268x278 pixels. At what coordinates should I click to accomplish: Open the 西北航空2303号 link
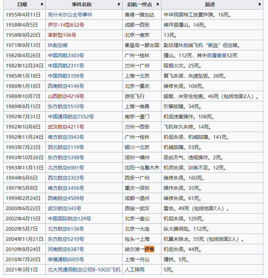pyautogui.click(x=66, y=178)
